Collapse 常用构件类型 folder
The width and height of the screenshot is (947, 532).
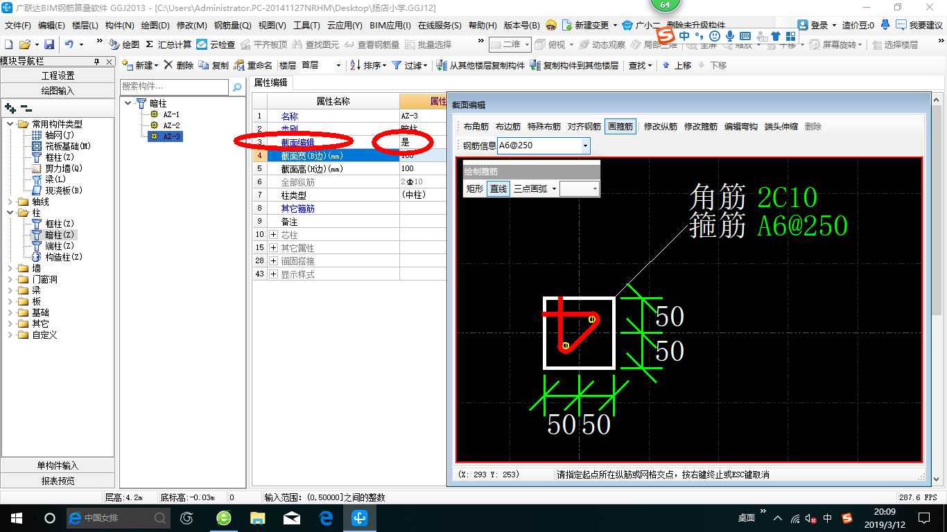(x=10, y=124)
